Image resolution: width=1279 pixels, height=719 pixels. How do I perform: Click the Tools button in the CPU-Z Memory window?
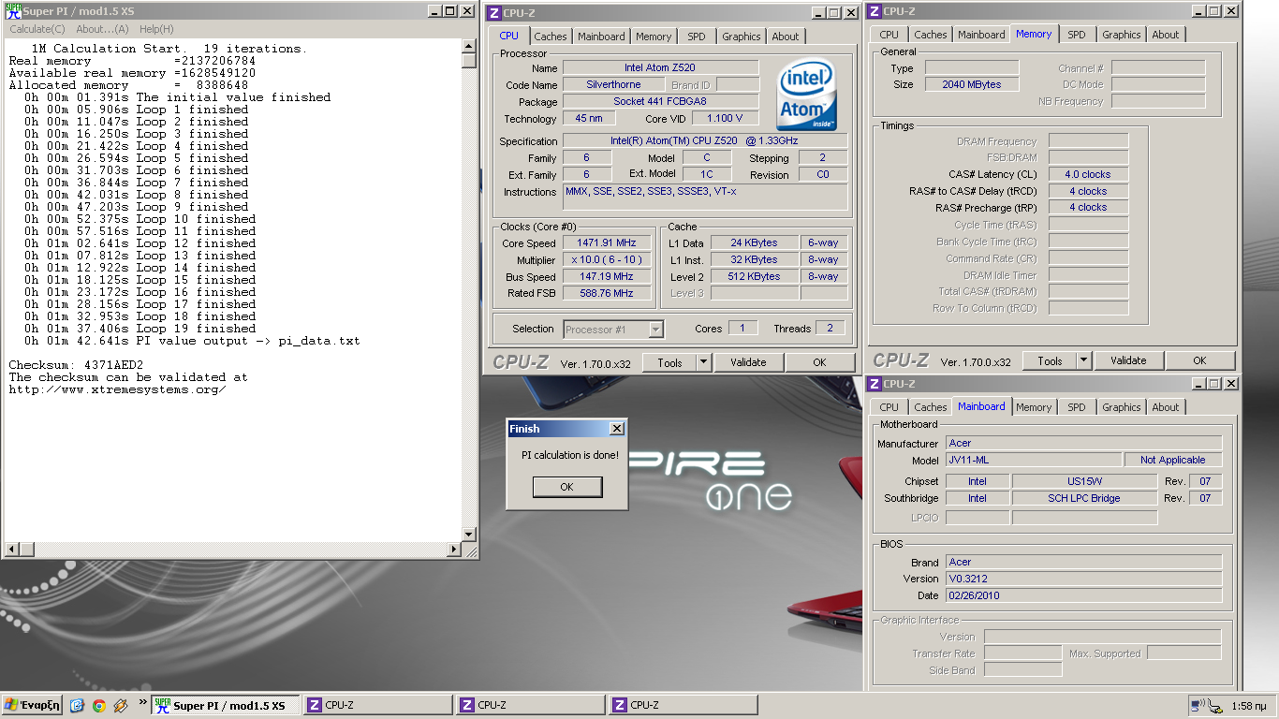click(1050, 360)
